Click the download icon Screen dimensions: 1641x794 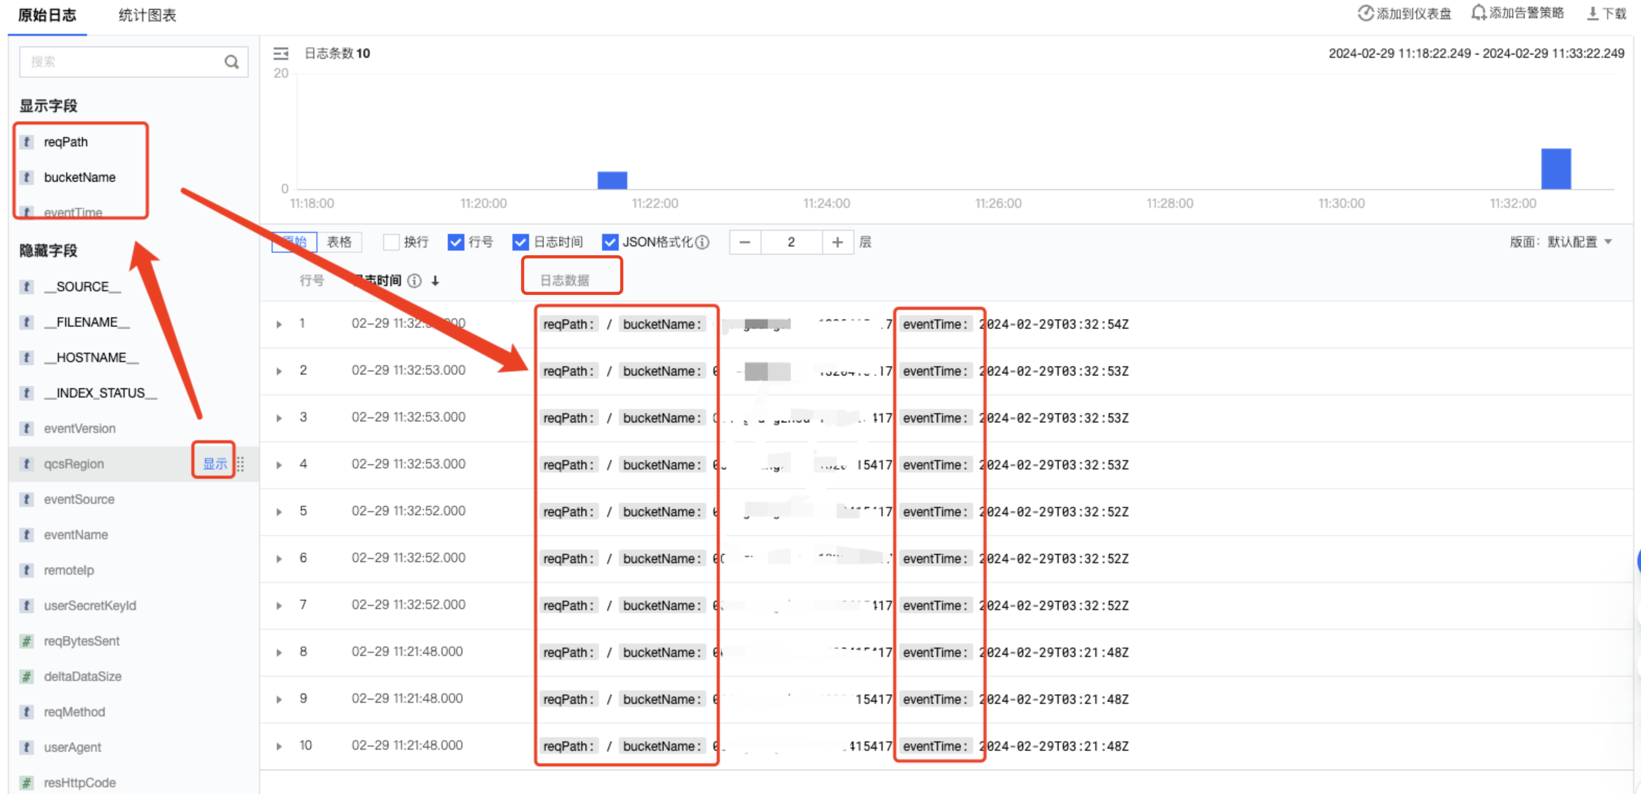click(x=1593, y=14)
